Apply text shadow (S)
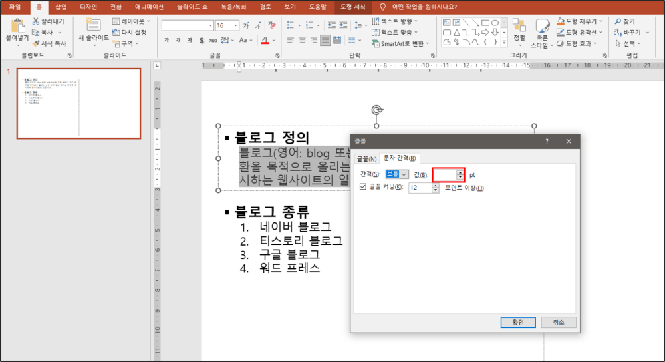This screenshot has width=665, height=362. (x=201, y=41)
